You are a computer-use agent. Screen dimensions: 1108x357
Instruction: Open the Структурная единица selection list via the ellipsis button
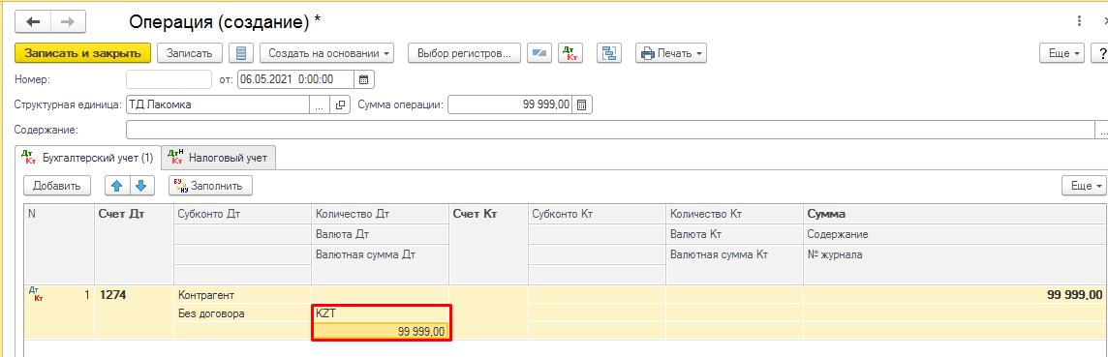tap(320, 105)
